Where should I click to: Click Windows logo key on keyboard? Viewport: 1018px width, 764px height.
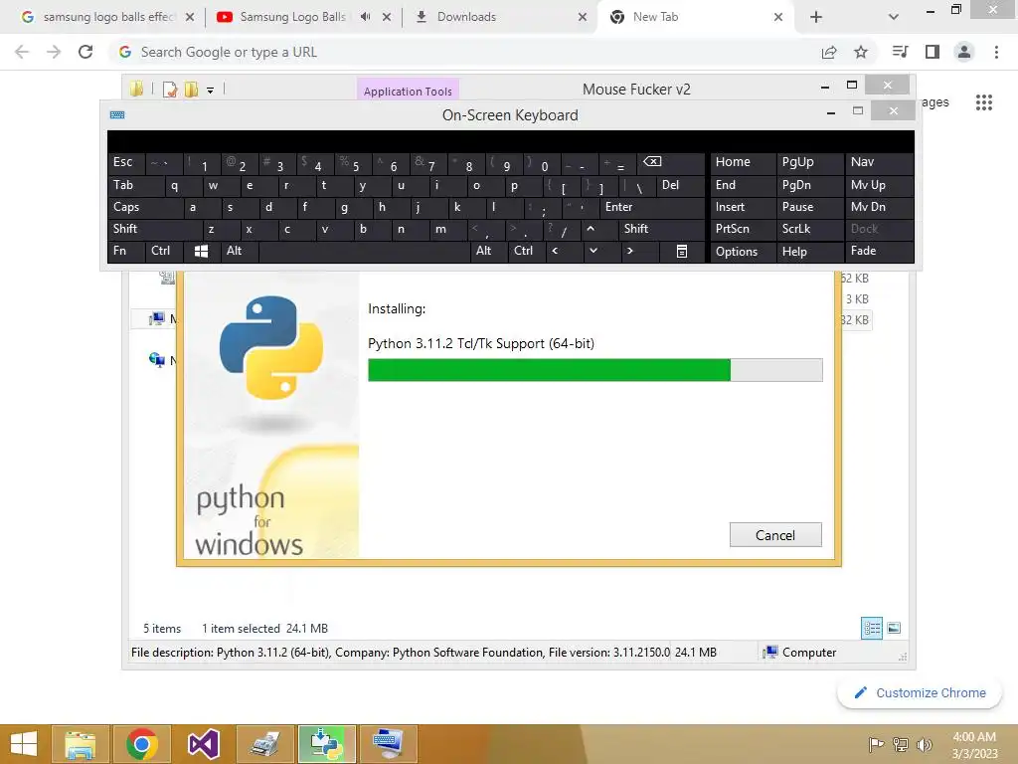click(201, 251)
